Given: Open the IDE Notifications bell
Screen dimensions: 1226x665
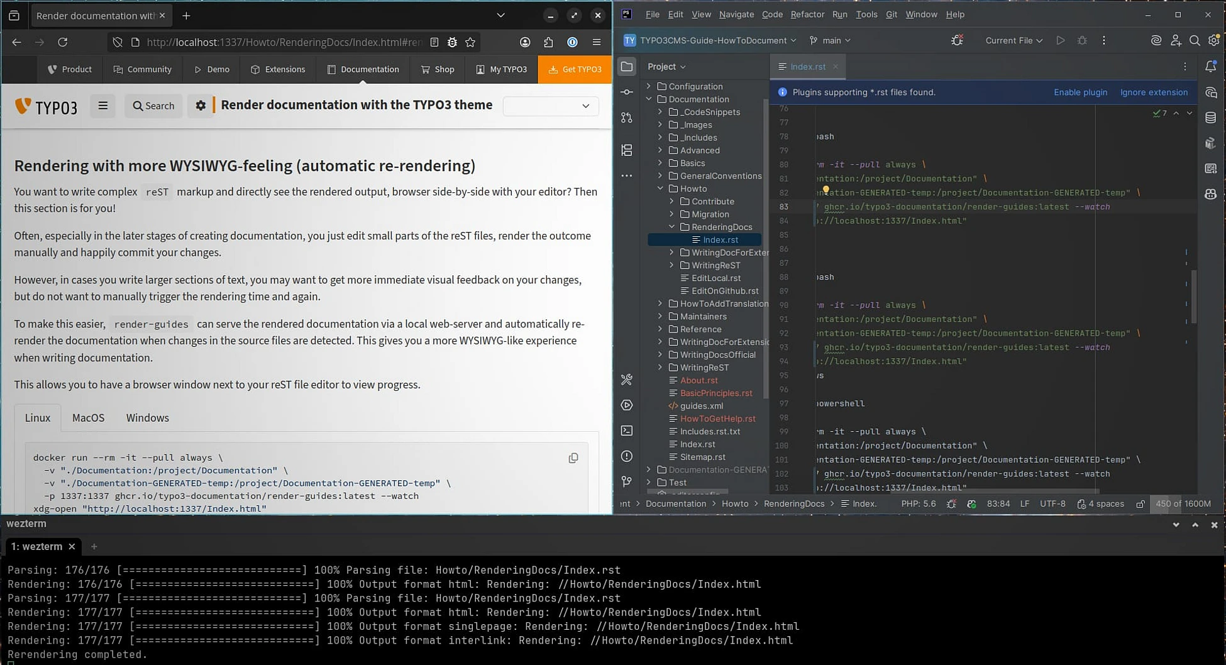Looking at the screenshot, I should tap(1210, 67).
